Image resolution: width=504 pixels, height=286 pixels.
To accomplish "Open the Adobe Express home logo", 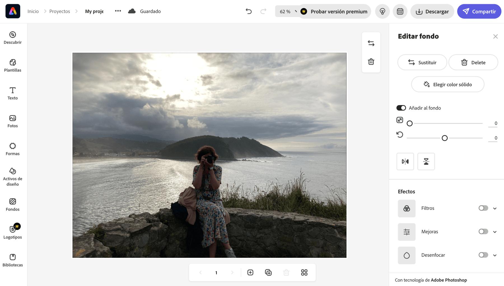I will pyautogui.click(x=13, y=11).
